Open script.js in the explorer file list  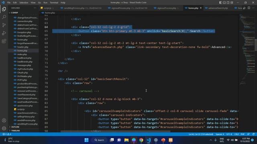click(x=21, y=109)
